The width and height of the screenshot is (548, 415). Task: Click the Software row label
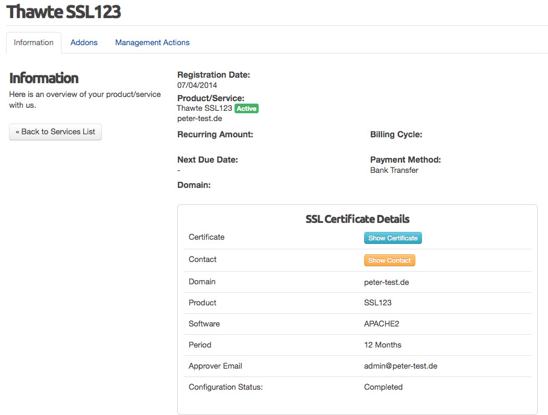pos(204,324)
